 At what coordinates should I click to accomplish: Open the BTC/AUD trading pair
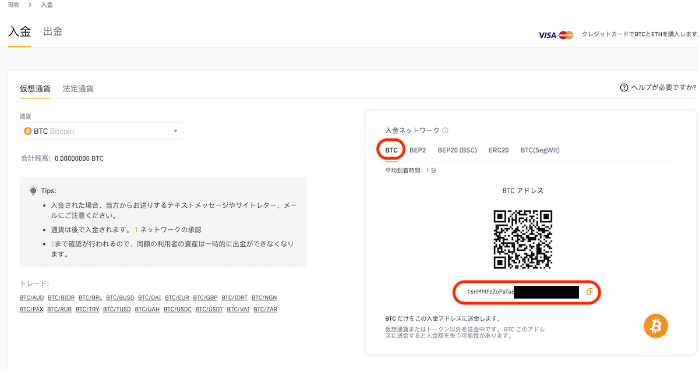(31, 298)
